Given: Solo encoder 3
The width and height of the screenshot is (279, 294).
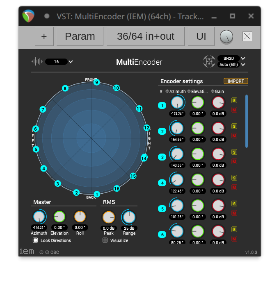Looking at the screenshot, I should pos(234,152).
